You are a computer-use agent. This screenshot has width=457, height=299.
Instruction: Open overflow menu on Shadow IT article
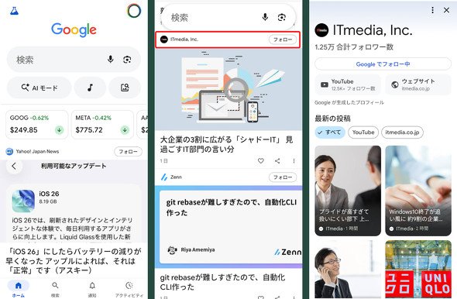point(294,161)
